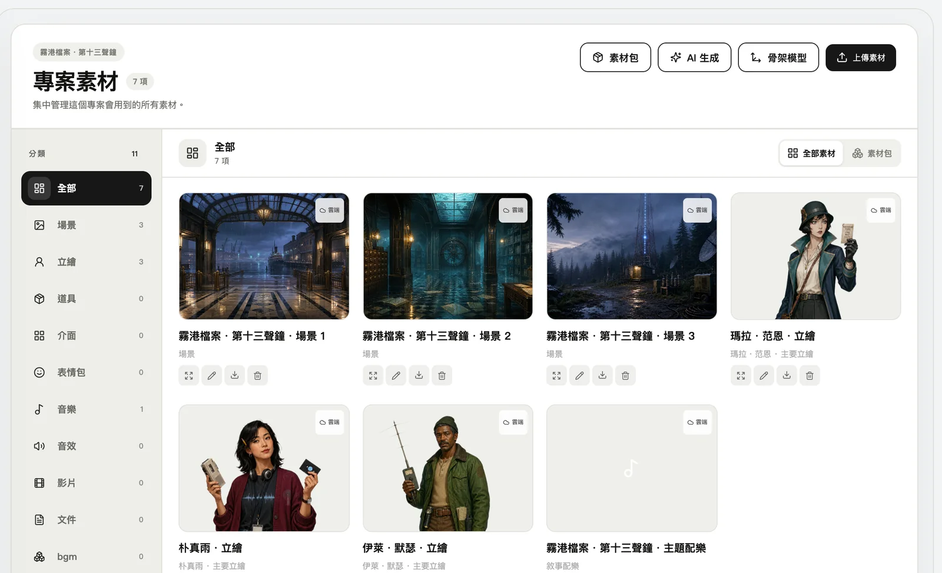Open the 場景 1 thumbnail image
Image resolution: width=942 pixels, height=573 pixels.
point(264,256)
